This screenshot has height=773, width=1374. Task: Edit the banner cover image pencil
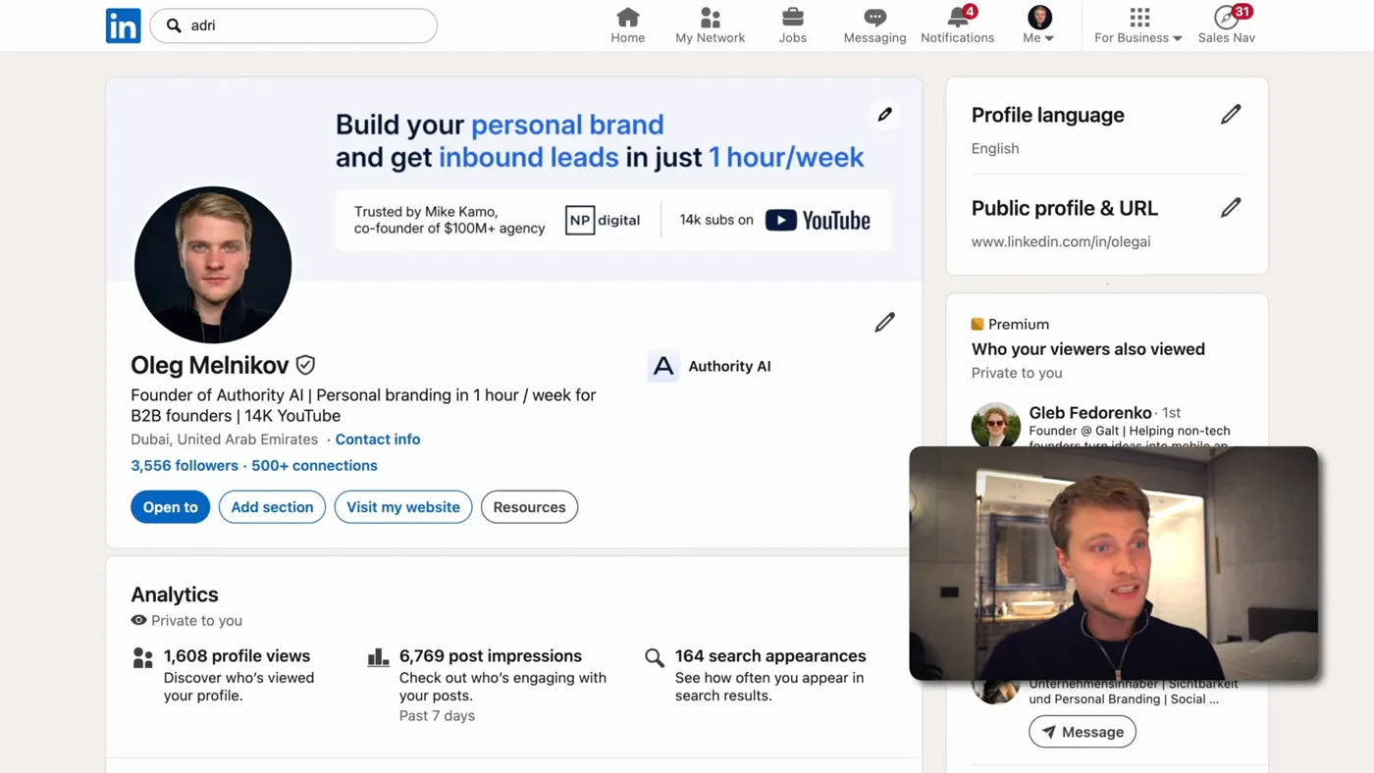coord(884,115)
